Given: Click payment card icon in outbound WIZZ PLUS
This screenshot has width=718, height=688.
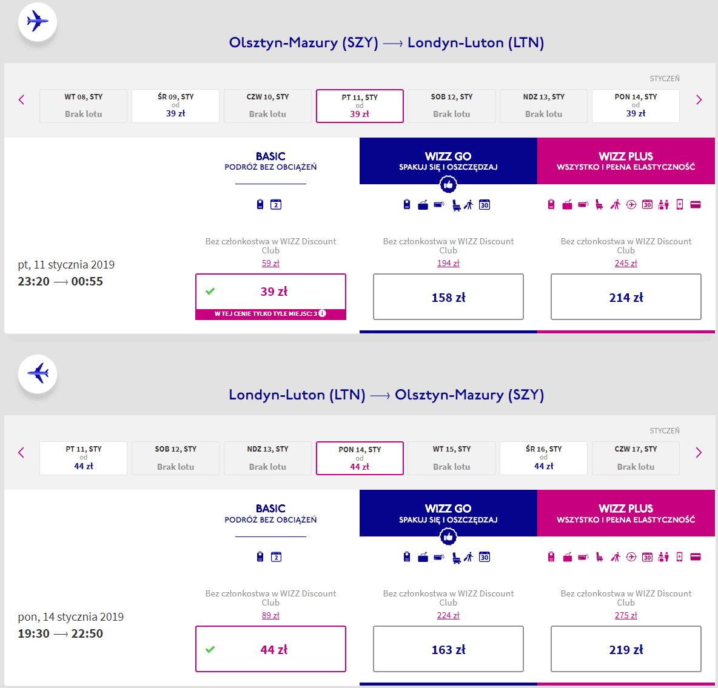Looking at the screenshot, I should [x=696, y=205].
